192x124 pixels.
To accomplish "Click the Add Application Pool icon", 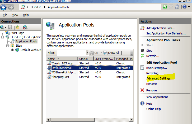I will tap(142, 28).
